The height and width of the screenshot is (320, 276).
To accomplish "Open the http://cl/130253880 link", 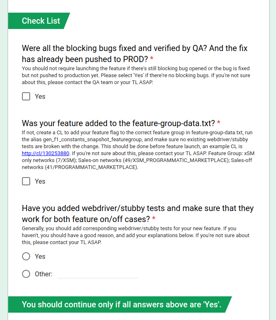I will point(46,153).
